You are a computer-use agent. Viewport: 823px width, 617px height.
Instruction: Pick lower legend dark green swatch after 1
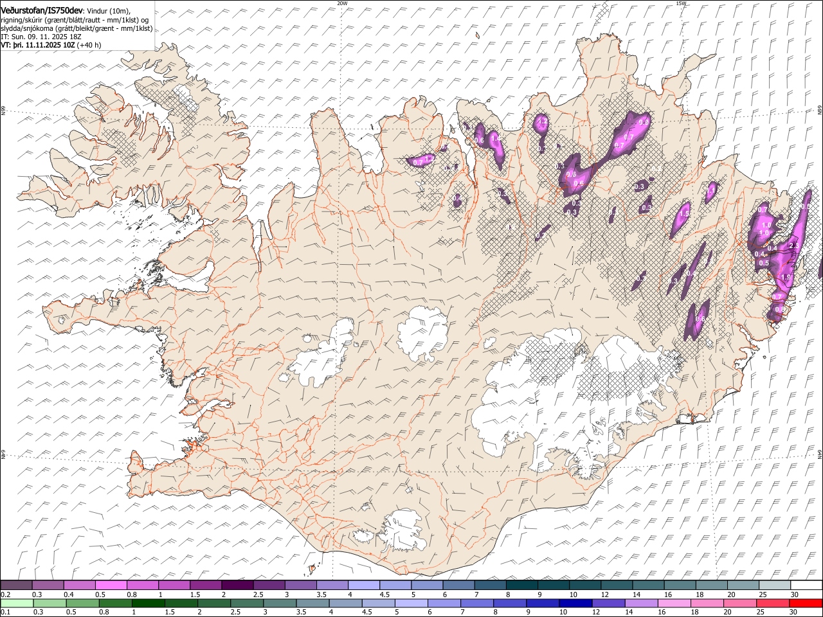pyautogui.click(x=148, y=603)
